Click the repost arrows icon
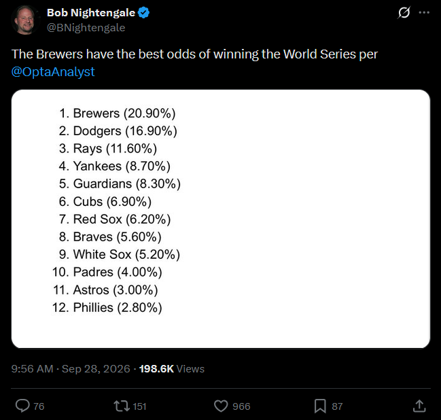Viewport: 441px width, 420px height. click(x=122, y=406)
